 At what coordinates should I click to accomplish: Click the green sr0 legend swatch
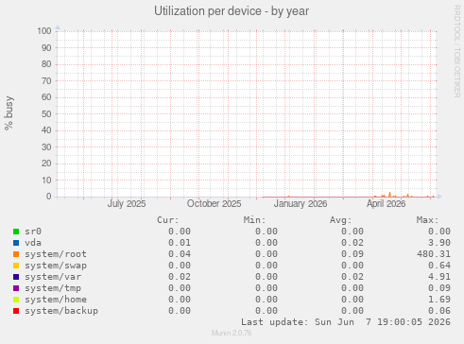coord(16,232)
